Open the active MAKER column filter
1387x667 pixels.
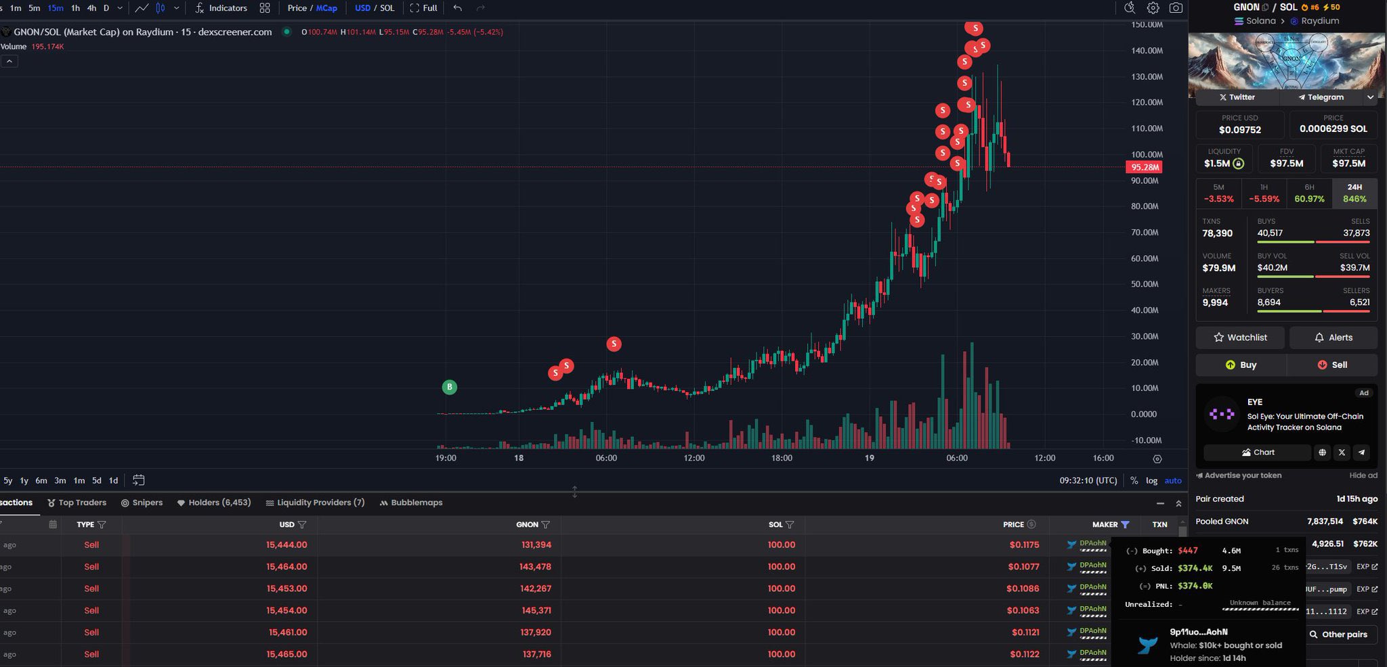[x=1125, y=524]
